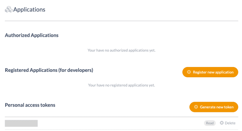This screenshot has width=242, height=131.
Task: Click the Read scope badge
Action: click(210, 123)
